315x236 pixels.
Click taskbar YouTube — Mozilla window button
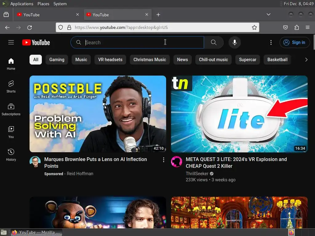pyautogui.click(x=36, y=232)
